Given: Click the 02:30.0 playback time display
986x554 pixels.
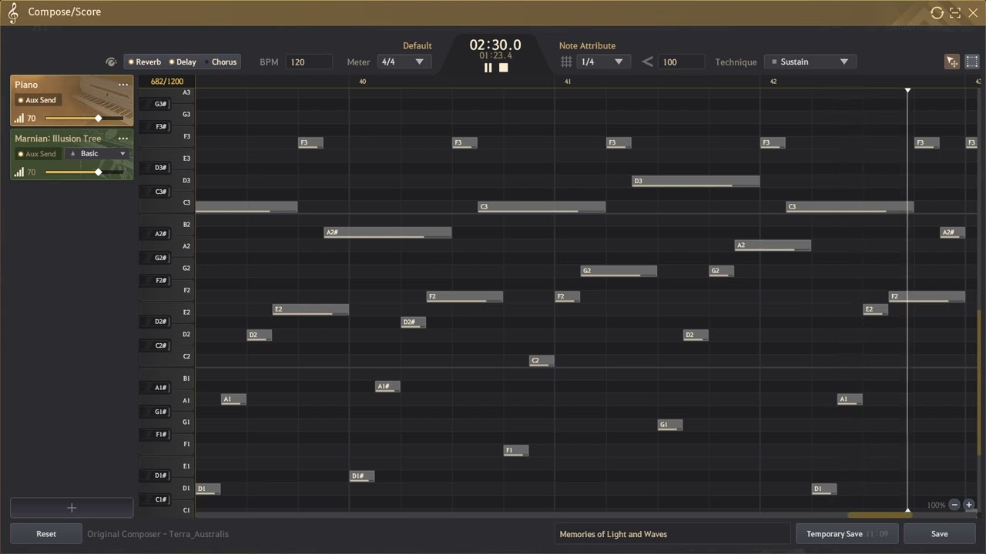Looking at the screenshot, I should (x=495, y=45).
